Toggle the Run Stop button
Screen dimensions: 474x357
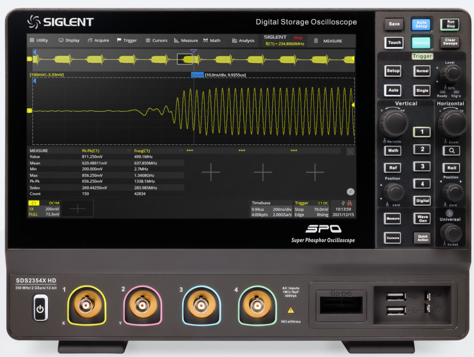450,24
